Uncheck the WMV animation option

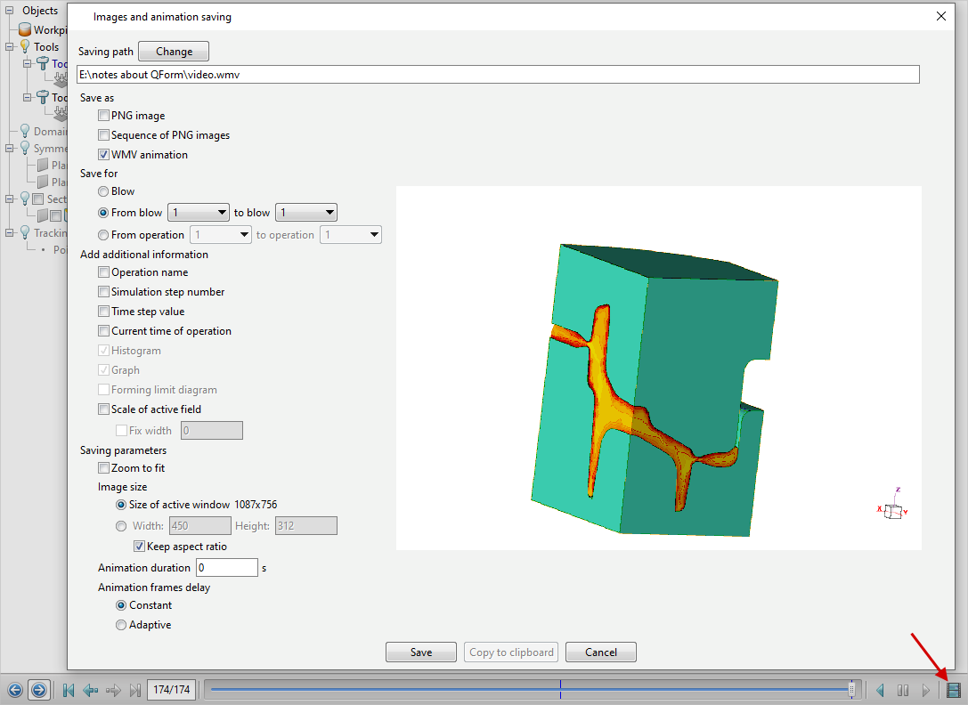coord(104,155)
